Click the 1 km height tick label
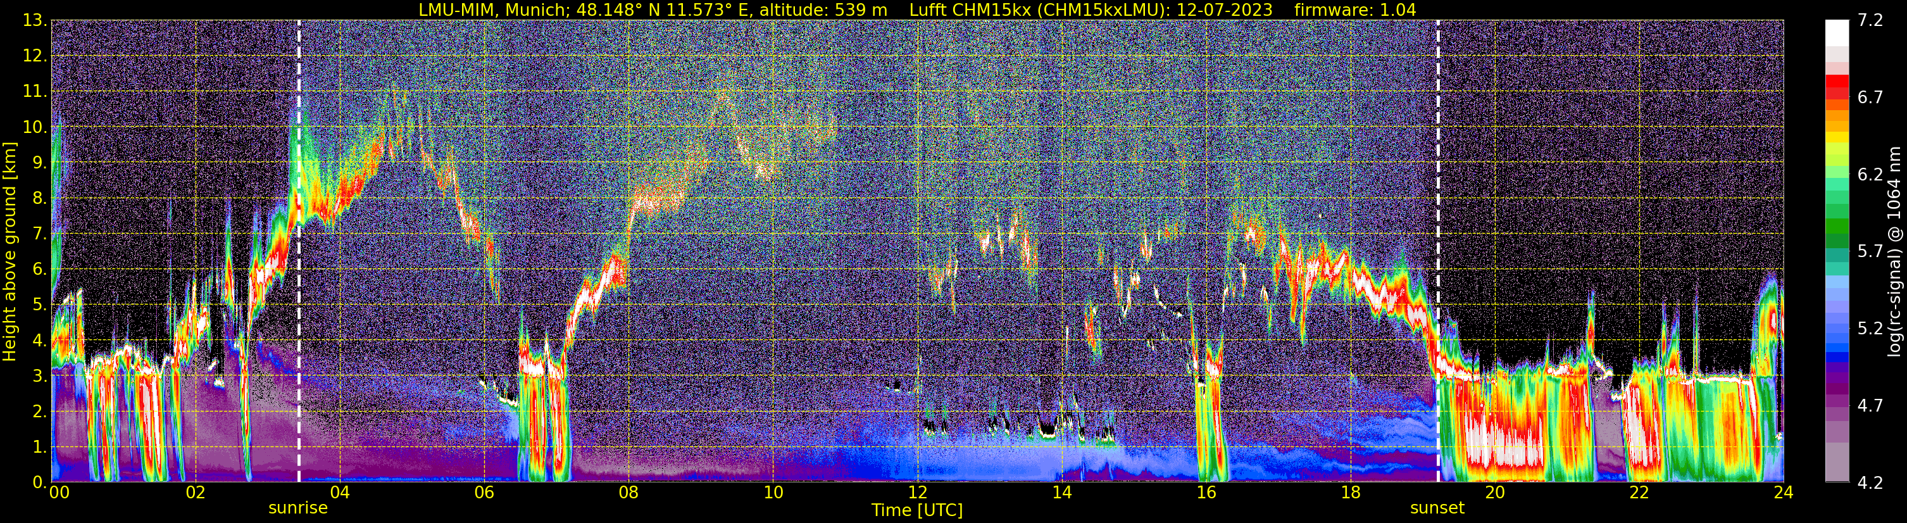 pyautogui.click(x=40, y=448)
